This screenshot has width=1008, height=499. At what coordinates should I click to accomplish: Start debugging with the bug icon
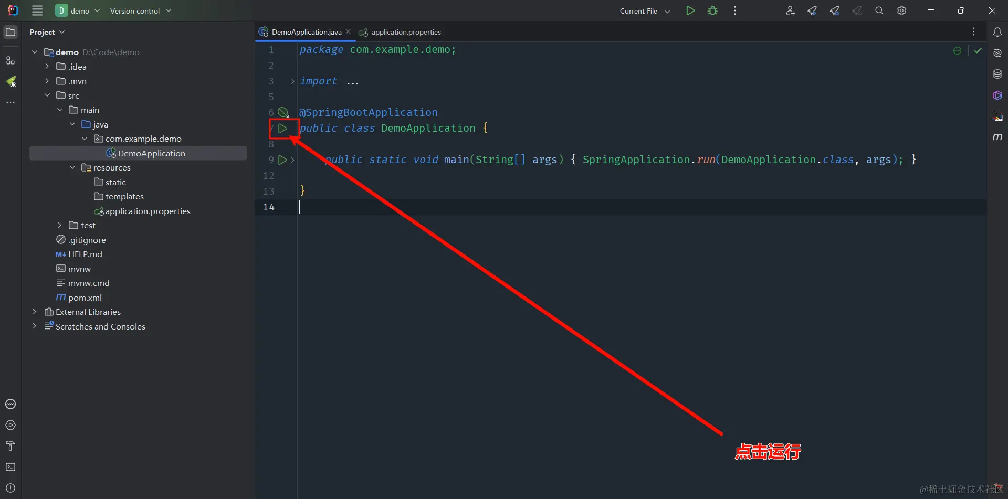pyautogui.click(x=712, y=10)
